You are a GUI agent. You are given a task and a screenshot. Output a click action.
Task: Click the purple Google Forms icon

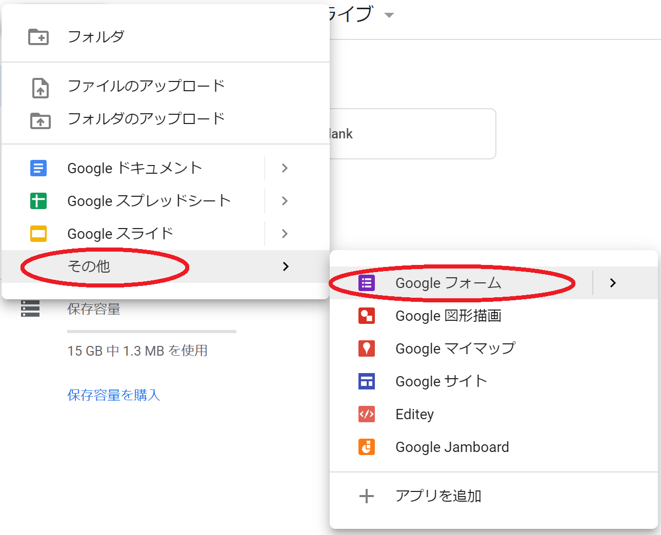tap(367, 283)
